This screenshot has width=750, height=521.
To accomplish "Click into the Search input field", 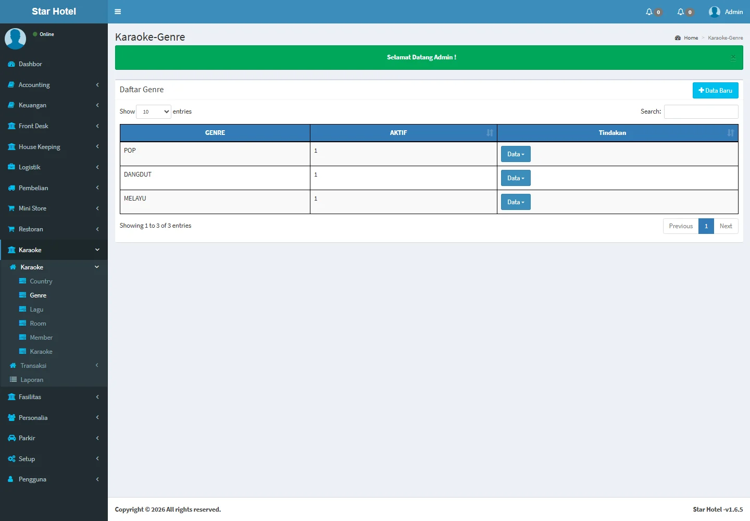I will [701, 111].
